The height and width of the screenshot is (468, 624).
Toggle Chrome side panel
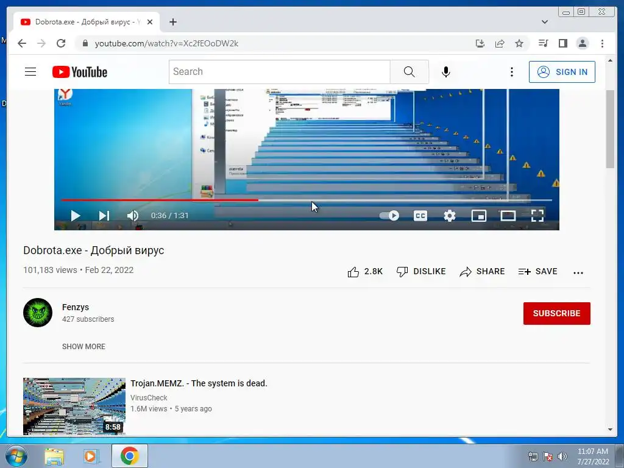[x=562, y=43]
